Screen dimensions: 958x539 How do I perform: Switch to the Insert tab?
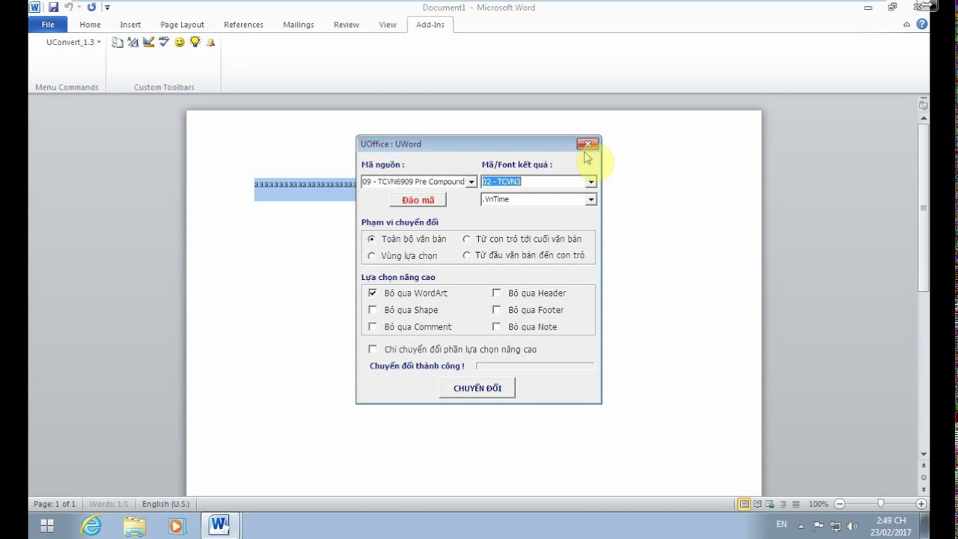pyautogui.click(x=130, y=25)
